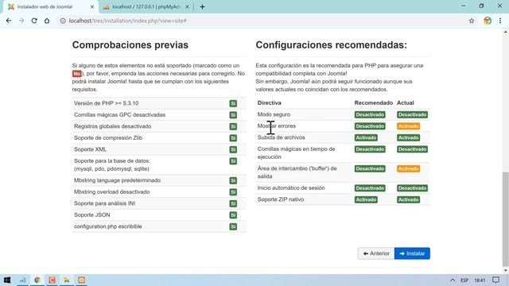Click the Comprobaciones previas heading

tap(130, 45)
